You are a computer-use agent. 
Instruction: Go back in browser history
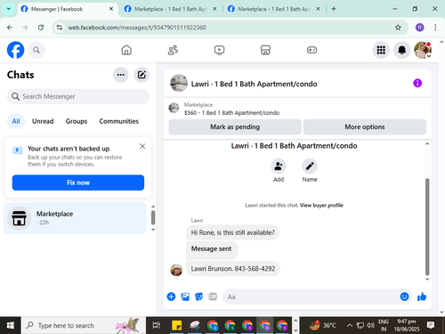[10, 28]
